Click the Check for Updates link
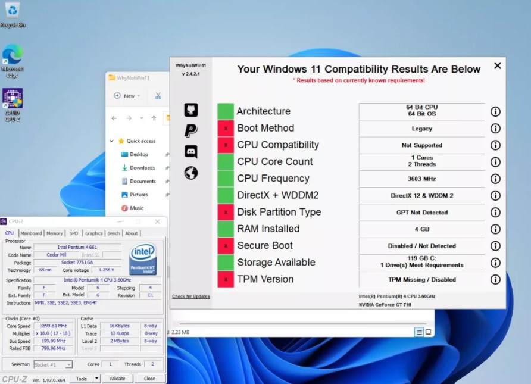The image size is (531, 384). (190, 296)
